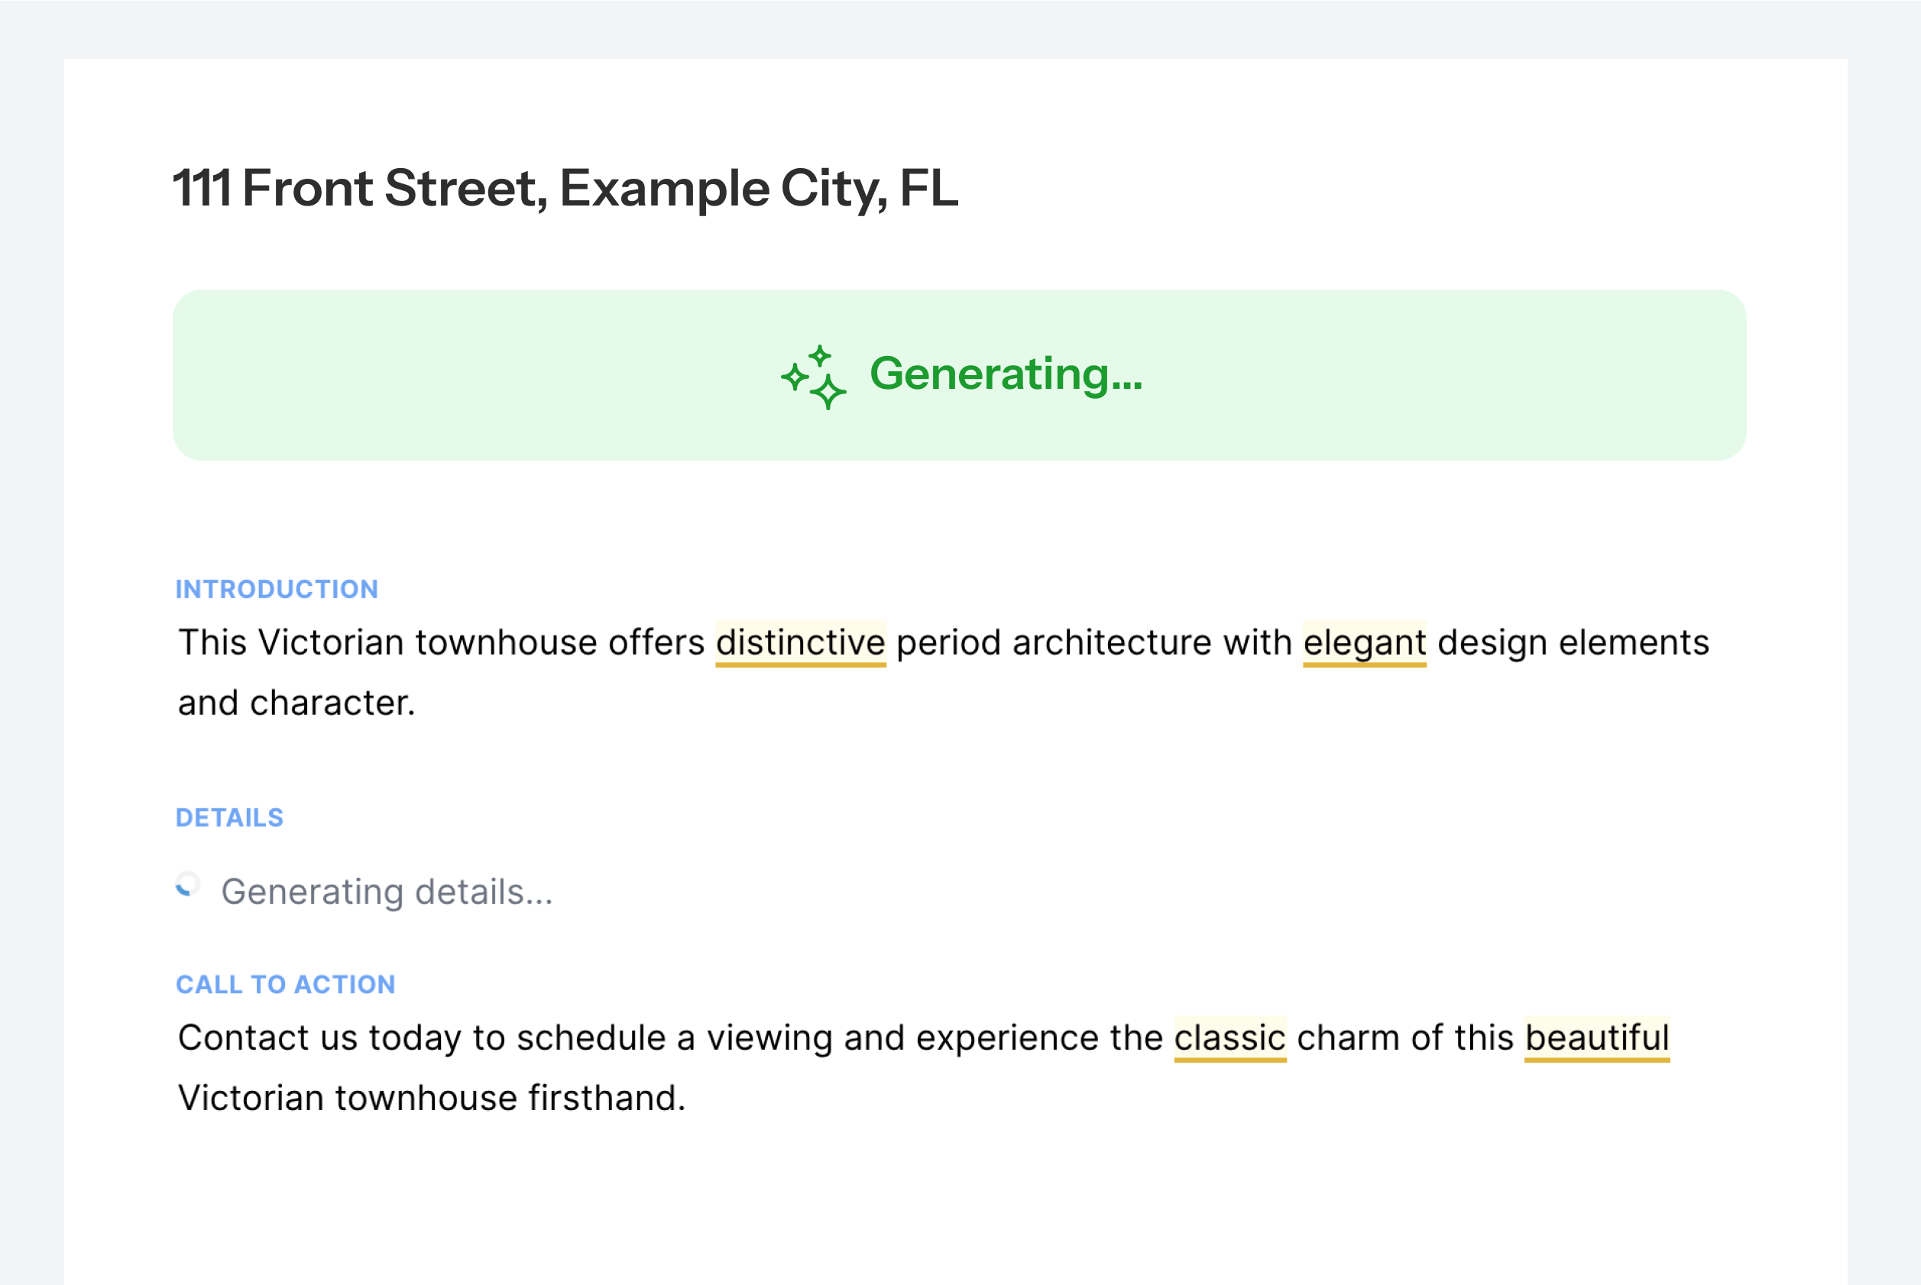This screenshot has height=1285, width=1921.
Task: Click the sparkle icon in Generating banner
Action: coord(813,377)
